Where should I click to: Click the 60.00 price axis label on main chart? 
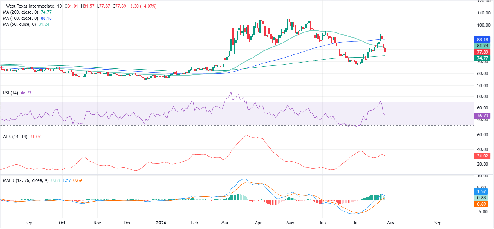pos(483,74)
